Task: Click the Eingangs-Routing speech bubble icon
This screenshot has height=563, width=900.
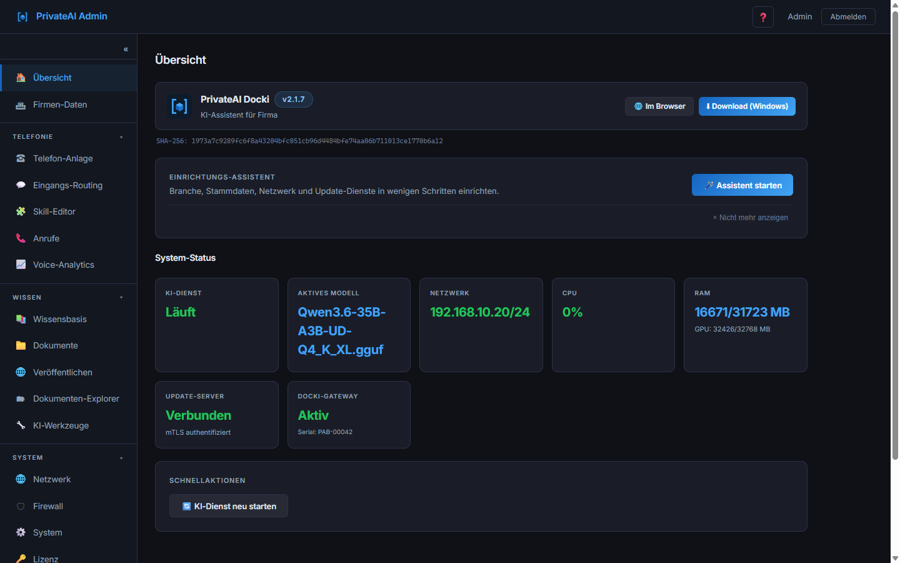Action: pyautogui.click(x=21, y=185)
